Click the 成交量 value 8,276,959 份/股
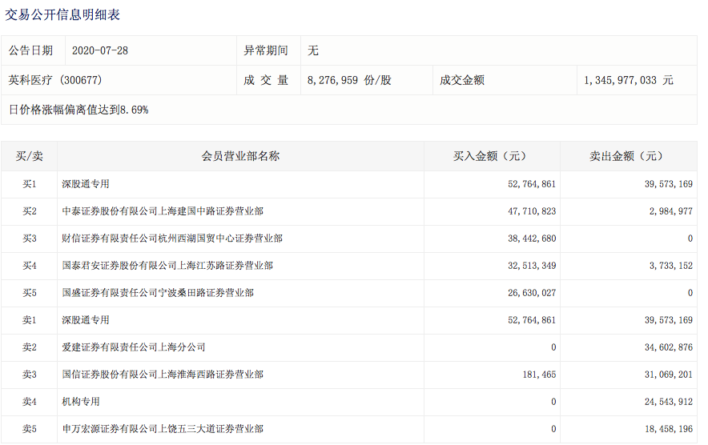 [x=349, y=80]
